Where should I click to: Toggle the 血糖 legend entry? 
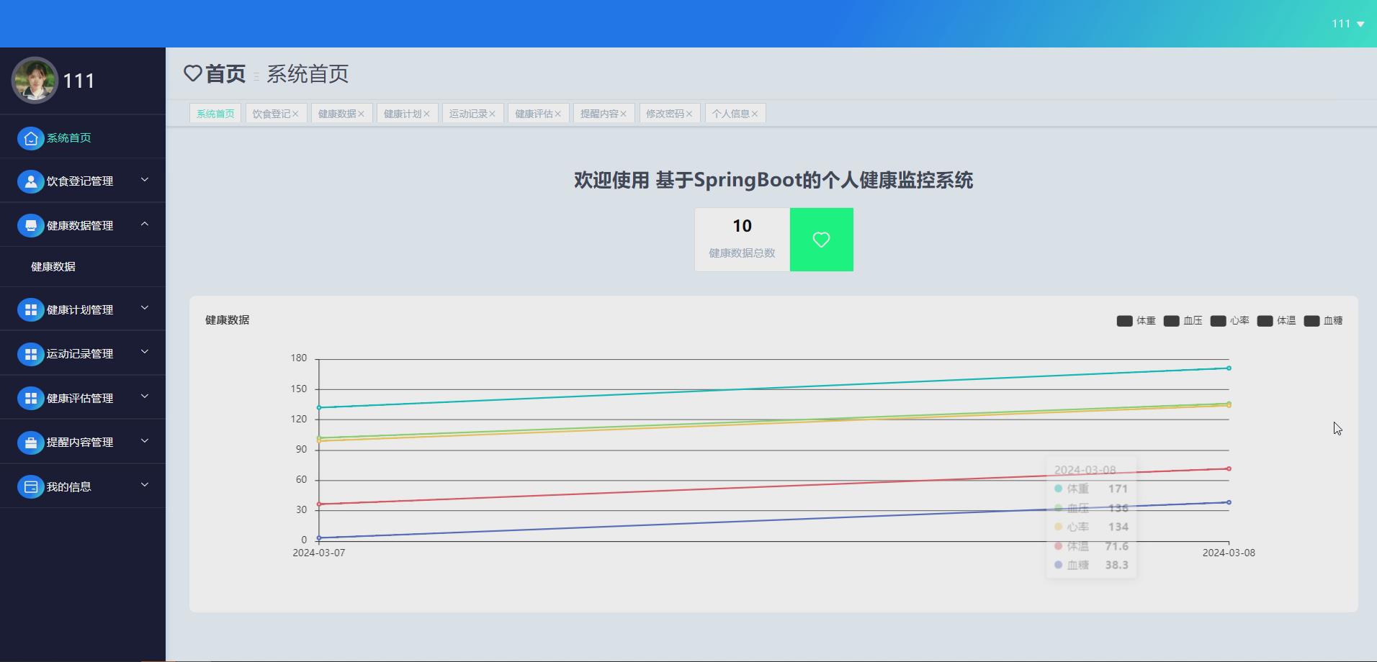[1323, 320]
